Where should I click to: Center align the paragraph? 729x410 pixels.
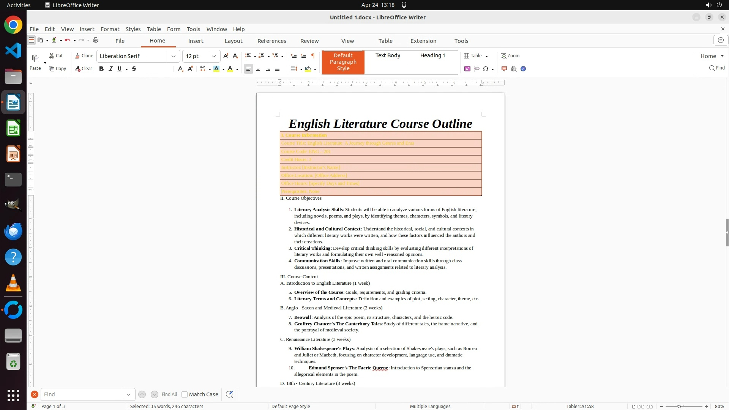(258, 69)
